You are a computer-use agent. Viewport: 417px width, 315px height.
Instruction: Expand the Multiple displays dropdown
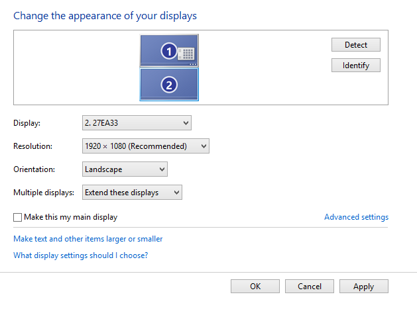[x=132, y=193]
